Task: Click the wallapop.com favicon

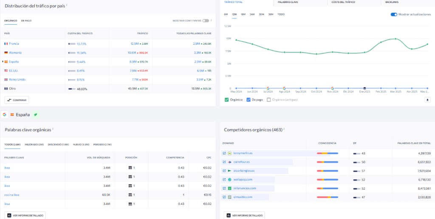Action: coord(229,179)
